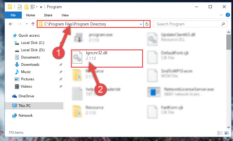Switch to details view icon in status bar
The height and width of the screenshot is (141, 233).
point(220,133)
